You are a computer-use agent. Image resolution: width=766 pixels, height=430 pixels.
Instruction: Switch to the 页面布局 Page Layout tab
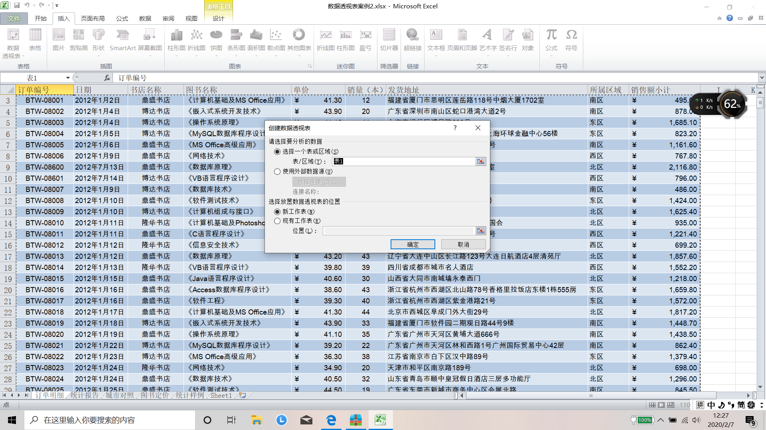coord(93,18)
